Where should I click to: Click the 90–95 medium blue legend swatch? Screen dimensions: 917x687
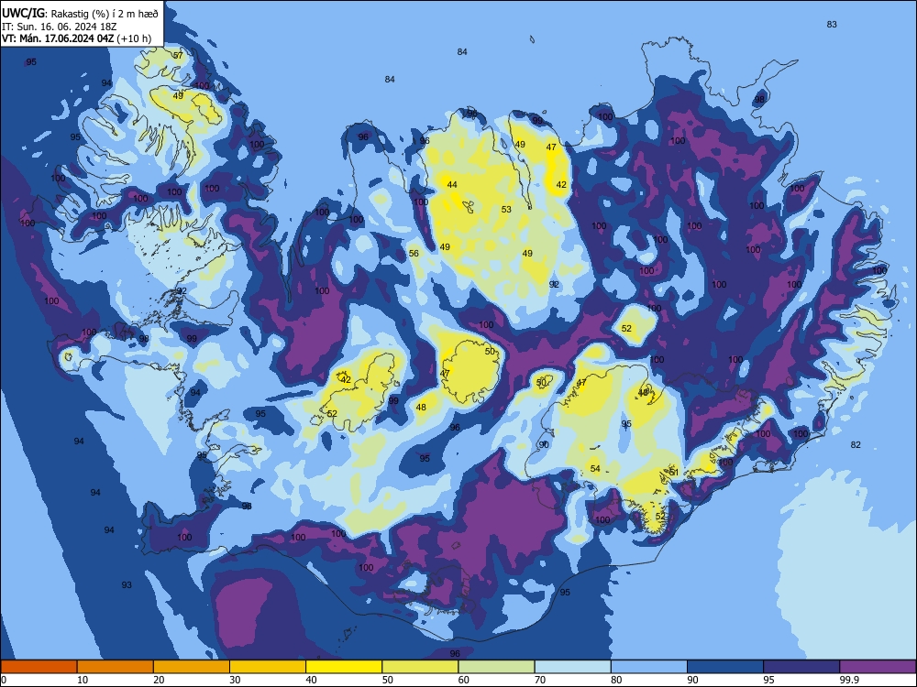coord(725,667)
